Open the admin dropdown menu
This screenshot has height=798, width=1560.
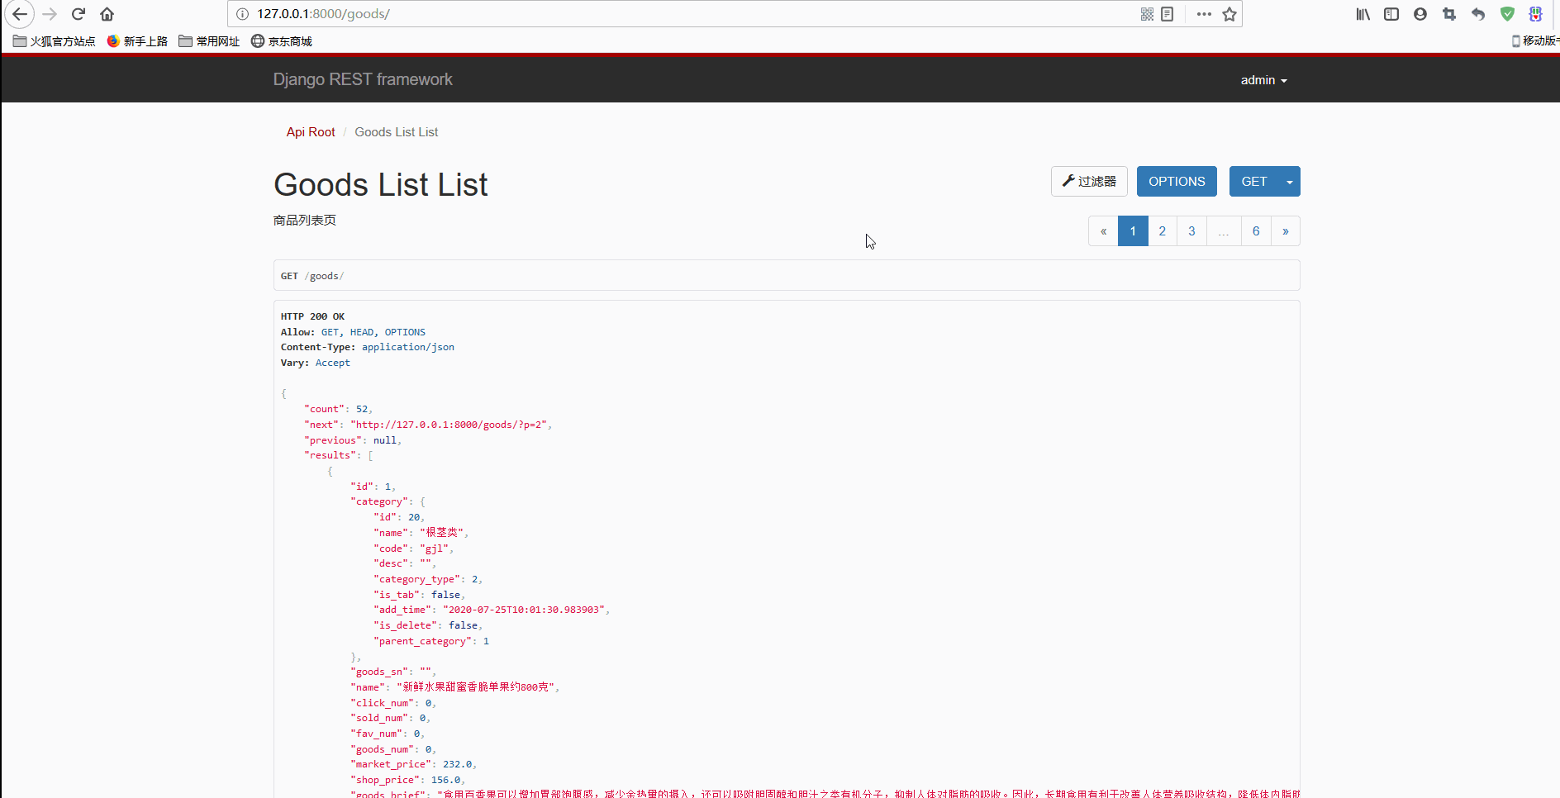pyautogui.click(x=1263, y=79)
